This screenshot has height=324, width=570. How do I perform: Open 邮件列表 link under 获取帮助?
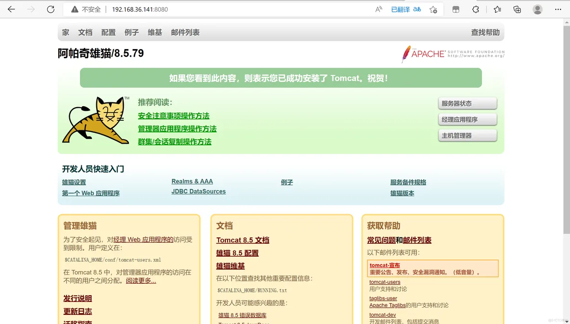point(417,240)
